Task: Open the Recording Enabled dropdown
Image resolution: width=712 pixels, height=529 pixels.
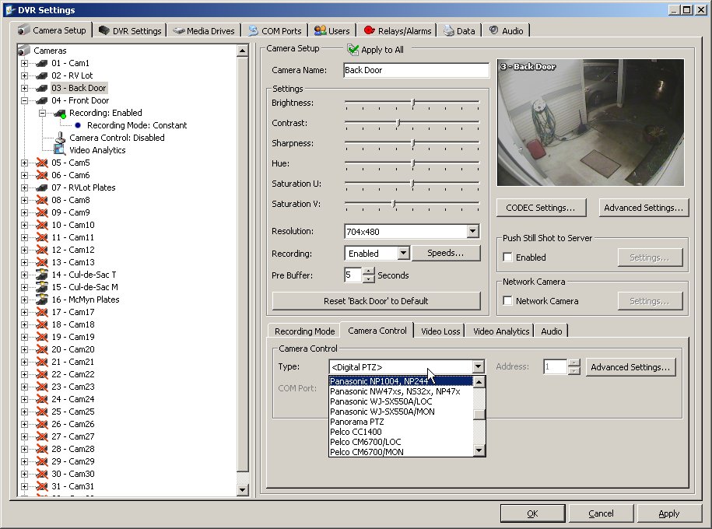Action: tap(402, 253)
